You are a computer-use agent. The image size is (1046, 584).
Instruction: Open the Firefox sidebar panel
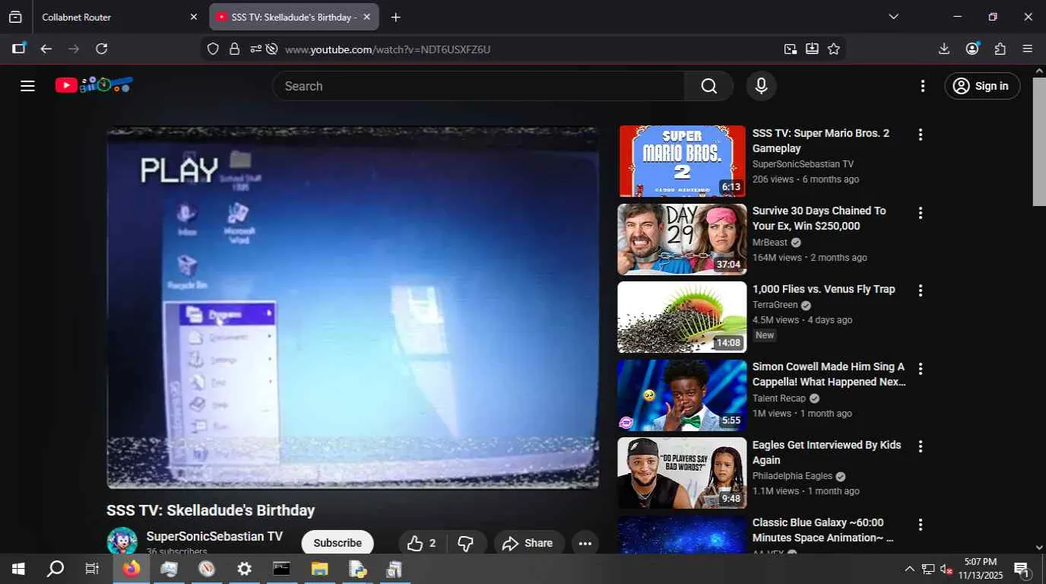(19, 49)
